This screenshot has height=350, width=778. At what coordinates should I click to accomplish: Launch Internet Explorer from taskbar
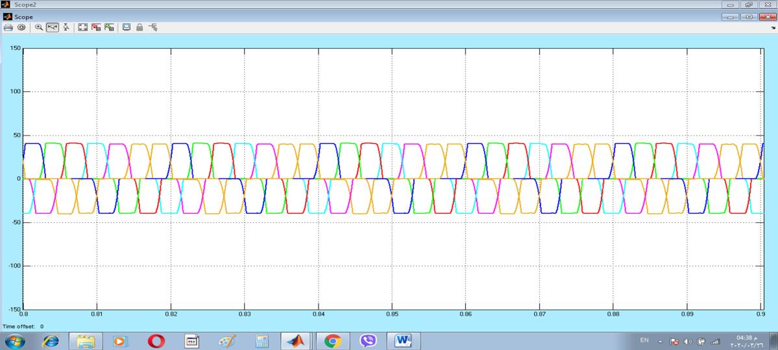point(51,341)
